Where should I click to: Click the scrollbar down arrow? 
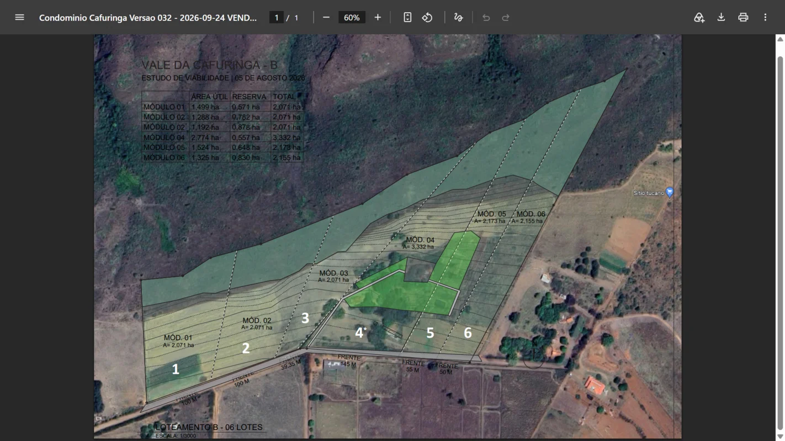[781, 437]
